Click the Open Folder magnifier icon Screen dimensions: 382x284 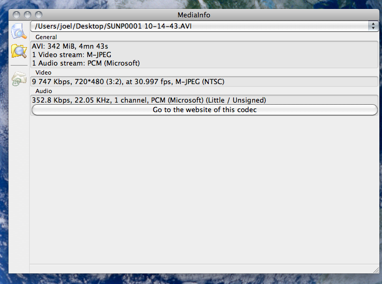tap(19, 51)
